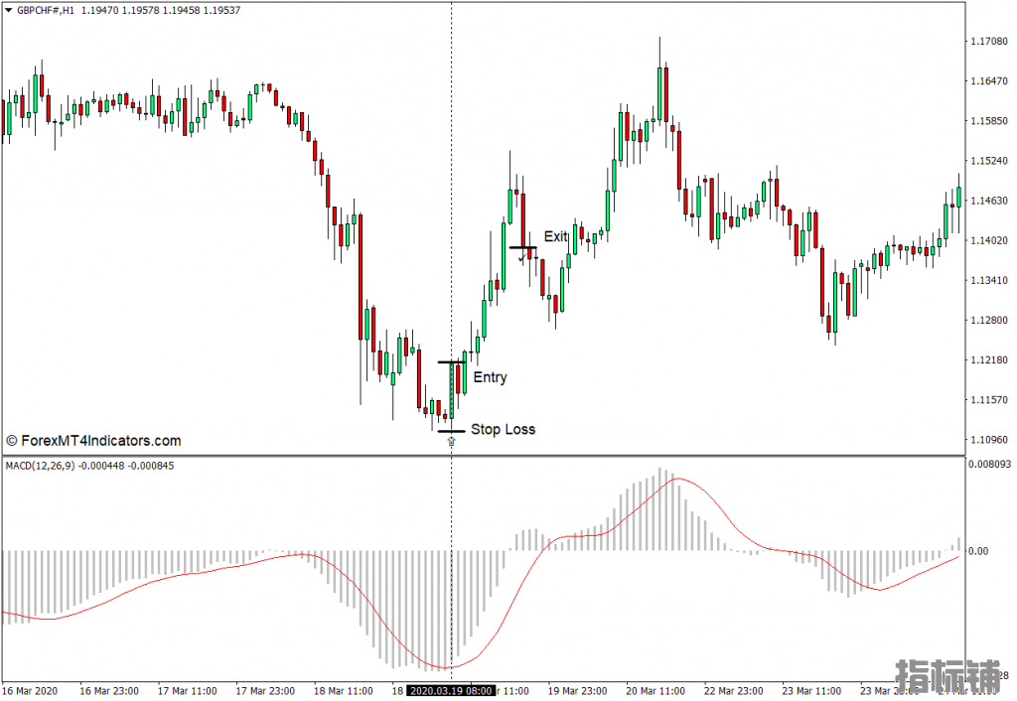This screenshot has height=701, width=1017.
Task: Click the 23 Mar 11:00 time label
Action: [811, 691]
